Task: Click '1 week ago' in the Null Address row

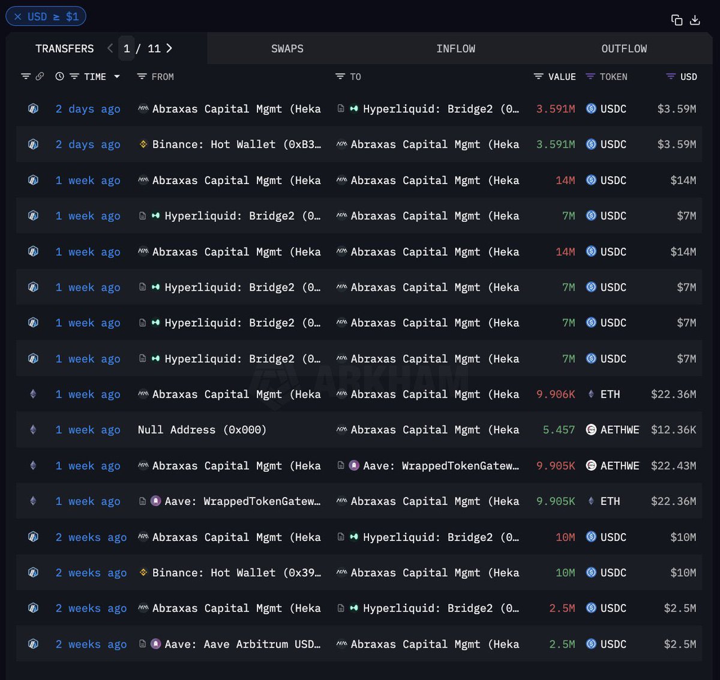Action: [88, 430]
